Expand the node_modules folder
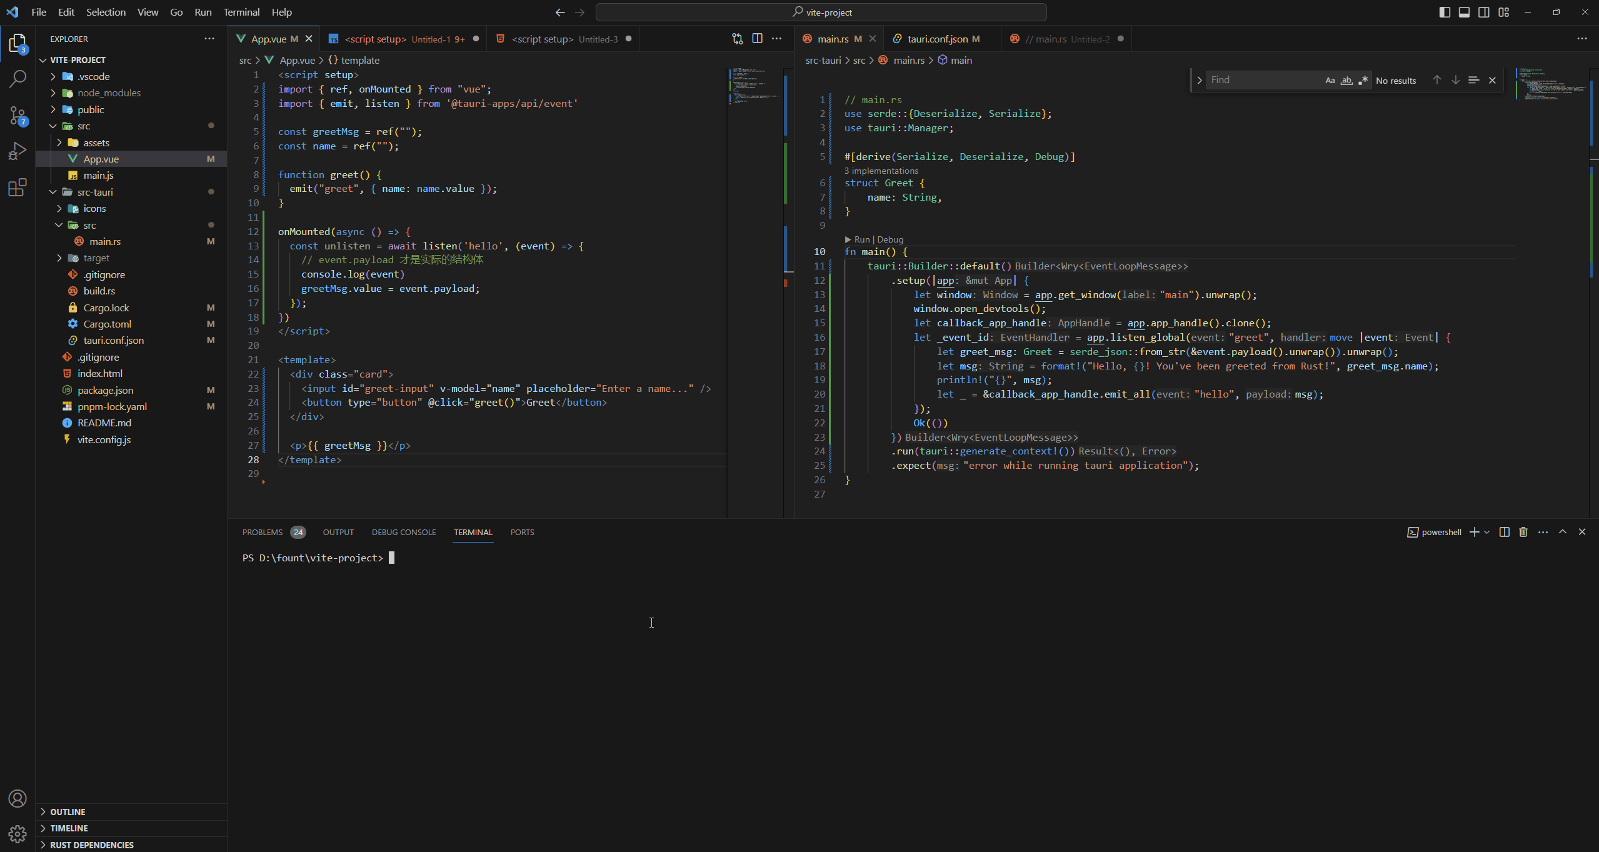Screen dimensions: 1599x852 point(109,93)
